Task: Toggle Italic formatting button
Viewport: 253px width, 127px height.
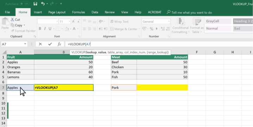Action: [x=45, y=29]
